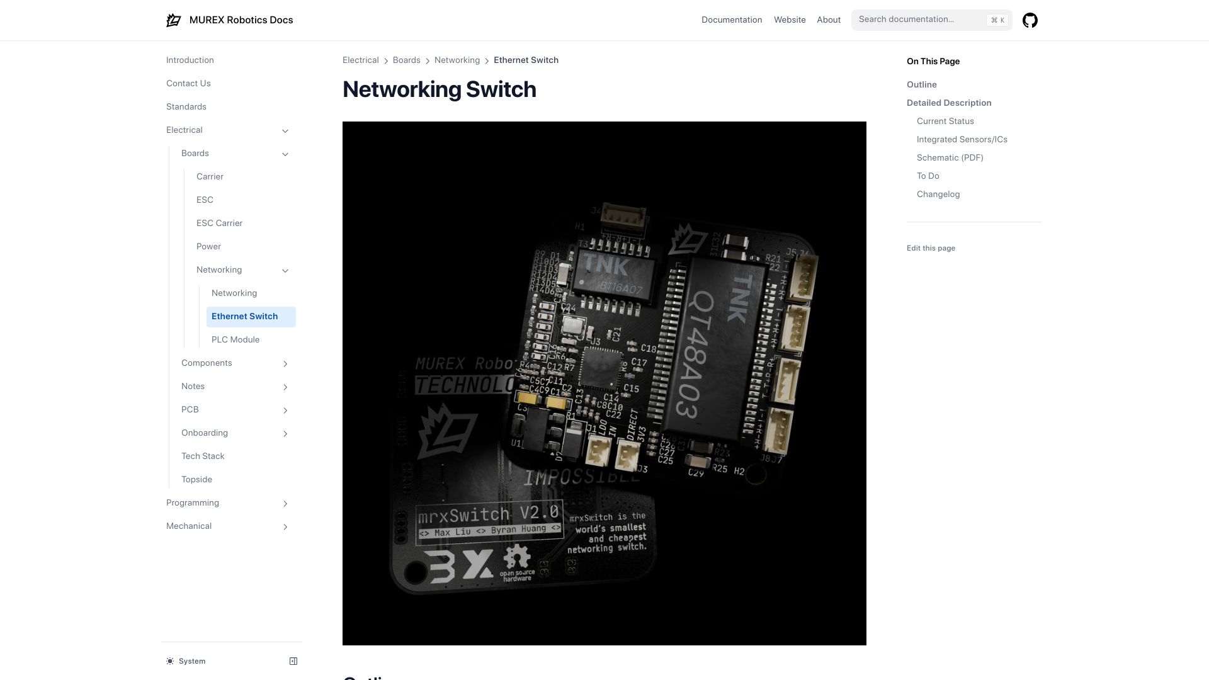Jump to Detailed Description section

click(x=949, y=103)
